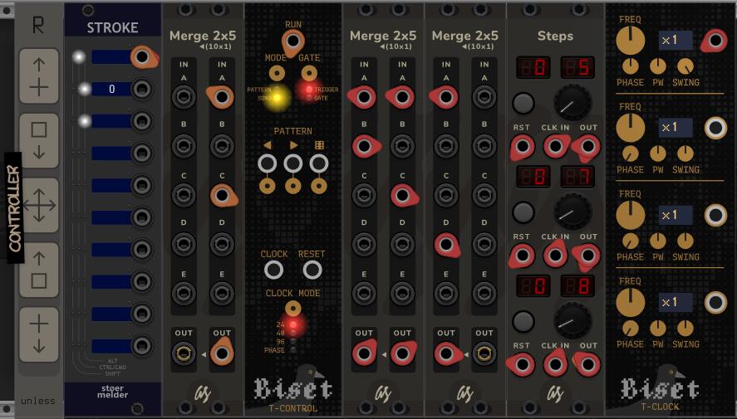This screenshot has height=419, width=737.
Task: Click first T-Clock output jack with red cable
Action: tap(715, 41)
